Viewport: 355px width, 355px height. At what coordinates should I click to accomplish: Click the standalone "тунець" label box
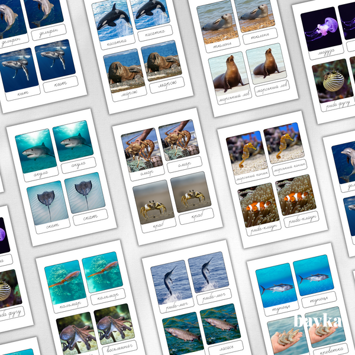(x=319, y=299)
